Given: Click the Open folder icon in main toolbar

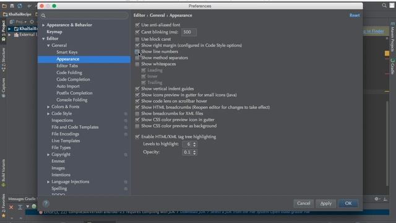Looking at the screenshot, I should pyautogui.click(x=4, y=6).
